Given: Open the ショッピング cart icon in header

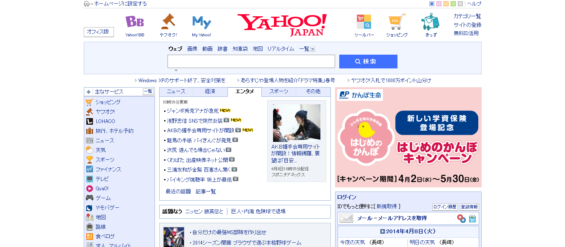Looking at the screenshot, I should tap(397, 22).
